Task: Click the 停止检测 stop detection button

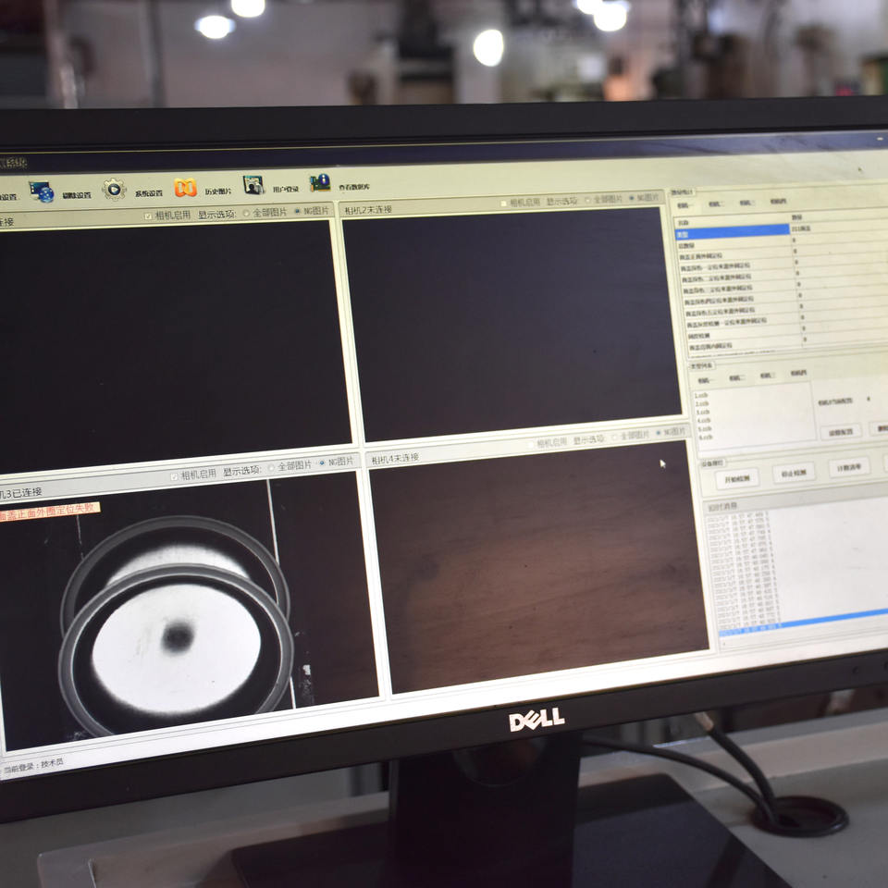Action: [794, 473]
